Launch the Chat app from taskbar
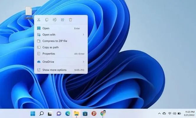Image resolution: width=196 pixels, height=118 pixels. pos(59,114)
